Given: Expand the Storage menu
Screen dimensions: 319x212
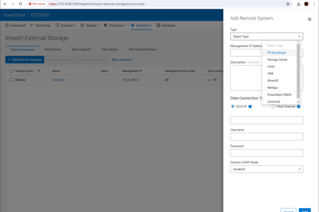Looking at the screenshot, I should [x=90, y=26].
